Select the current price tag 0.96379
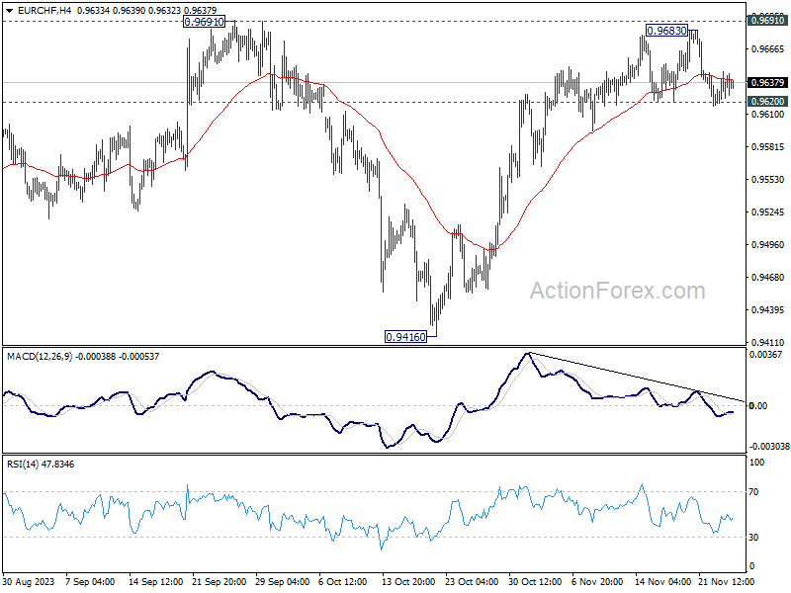791x593 pixels. 767,82
